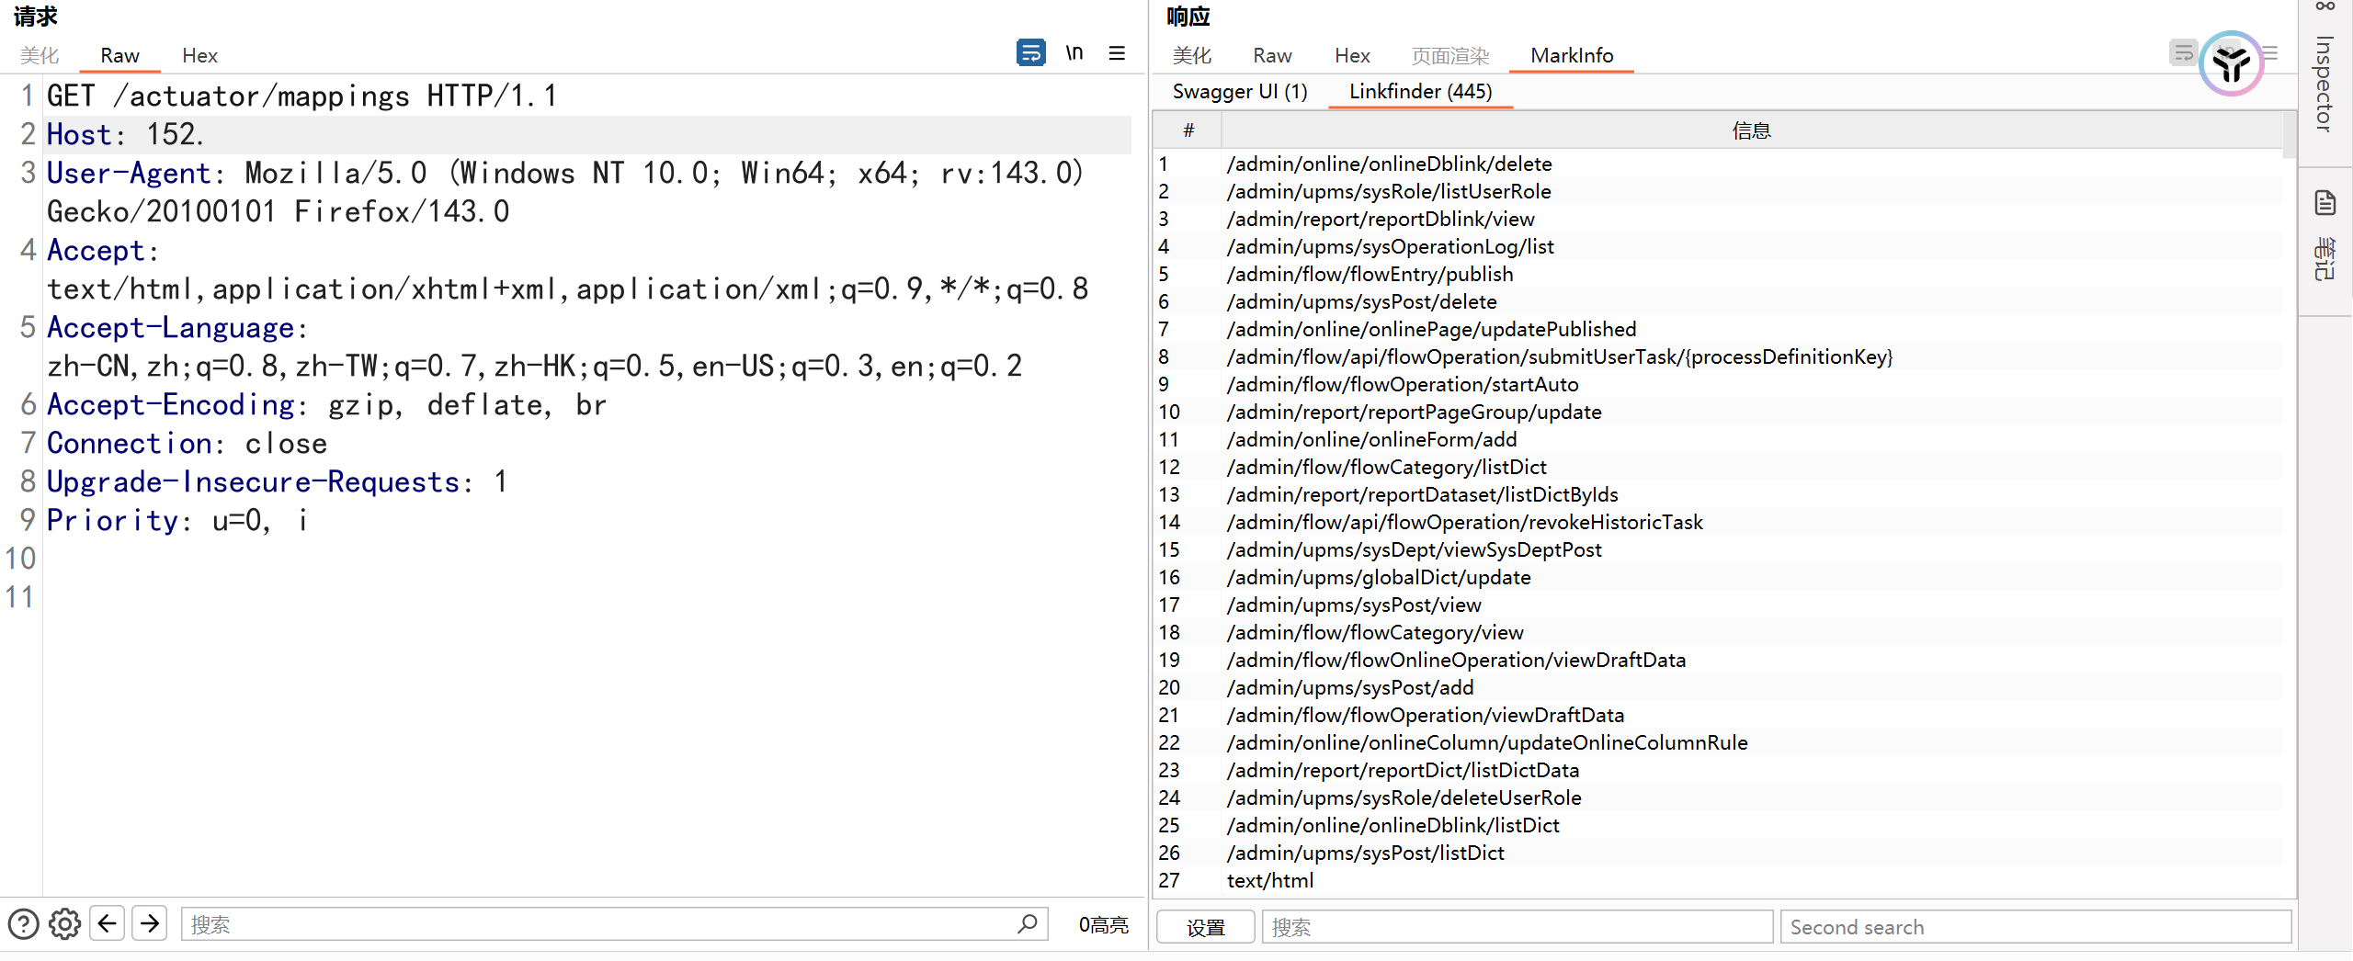Click the help question mark icon
Image resolution: width=2353 pixels, height=961 pixels.
coord(23,923)
